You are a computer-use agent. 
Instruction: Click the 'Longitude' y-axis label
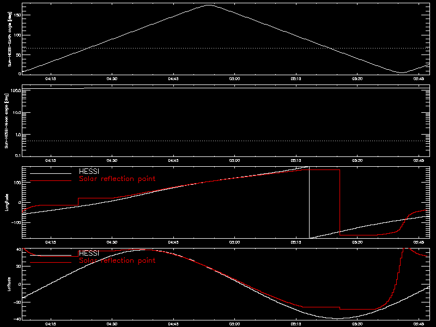click(7, 202)
